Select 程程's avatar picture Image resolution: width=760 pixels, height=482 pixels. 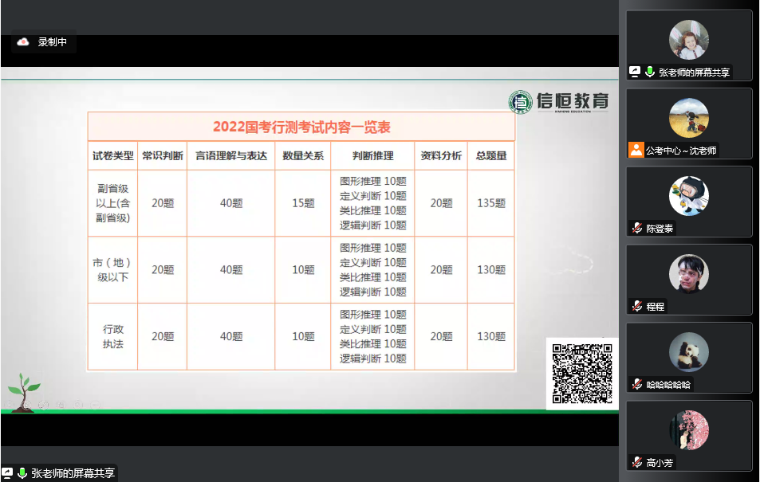click(x=688, y=274)
